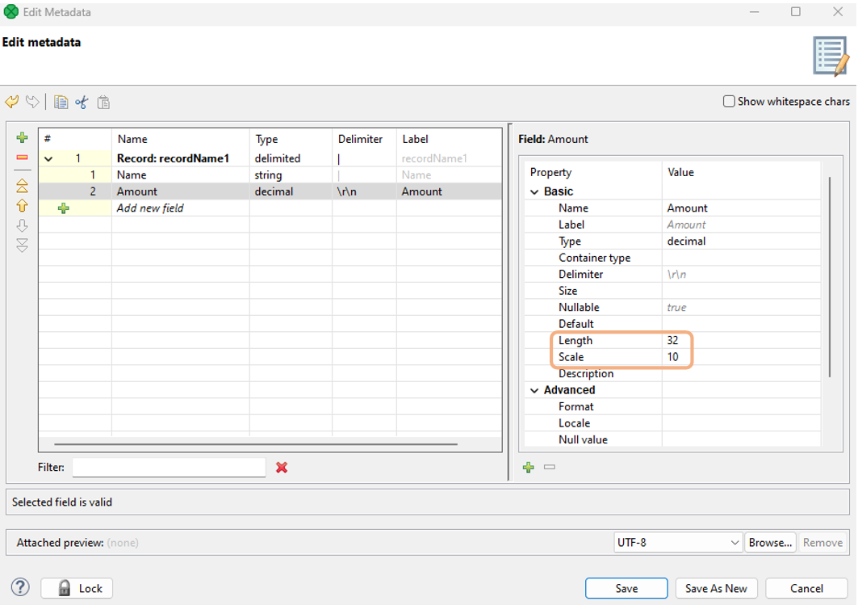The image size is (858, 605).
Task: Enable Show whitespace chars checkbox
Action: pos(729,102)
